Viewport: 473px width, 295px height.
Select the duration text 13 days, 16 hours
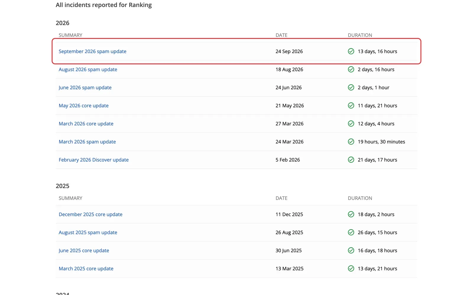[378, 51]
